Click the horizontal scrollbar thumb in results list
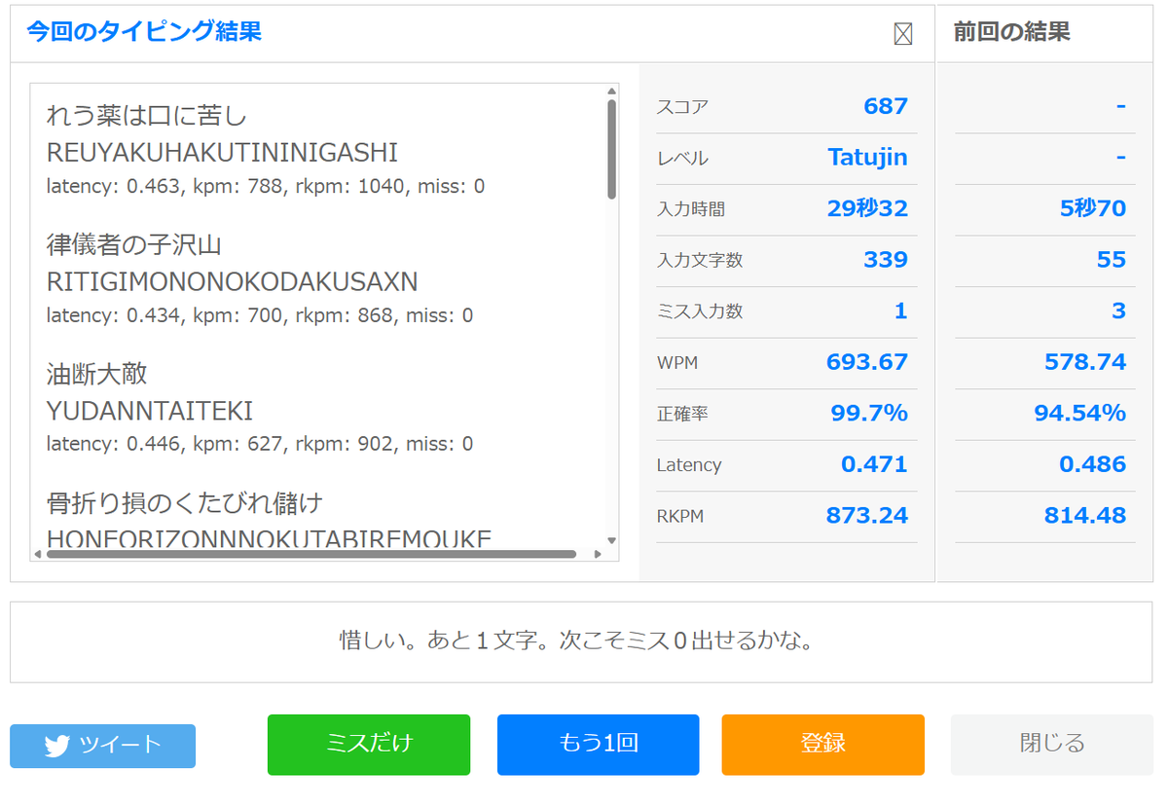The image size is (1168, 805). (311, 554)
